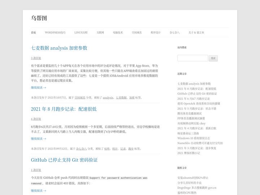The image size is (260, 195).
Task: Open sidebar link GitHub 已停止支持 Git 密码验证
Action: pyautogui.click(x=197, y=94)
